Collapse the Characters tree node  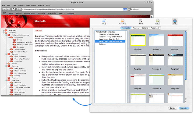pyautogui.click(x=6, y=80)
